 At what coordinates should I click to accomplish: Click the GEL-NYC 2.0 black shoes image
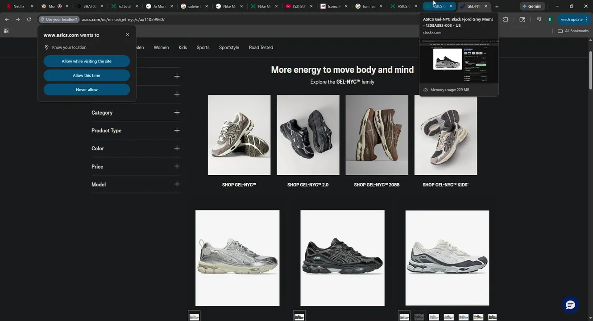(x=308, y=135)
